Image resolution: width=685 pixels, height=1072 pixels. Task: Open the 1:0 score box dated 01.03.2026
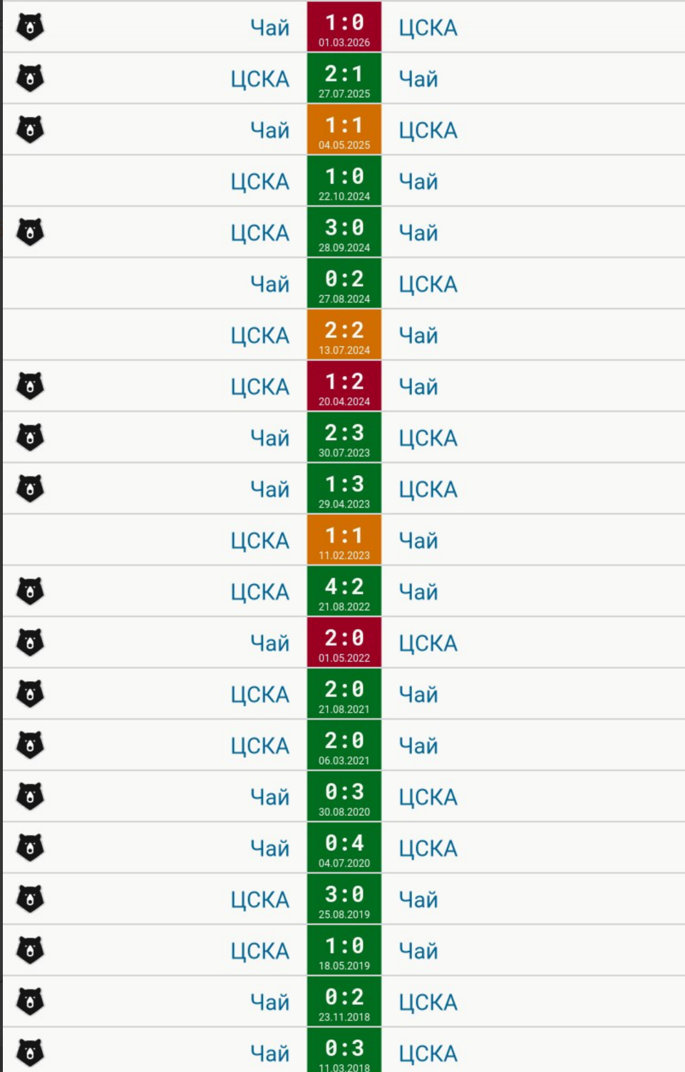344,27
